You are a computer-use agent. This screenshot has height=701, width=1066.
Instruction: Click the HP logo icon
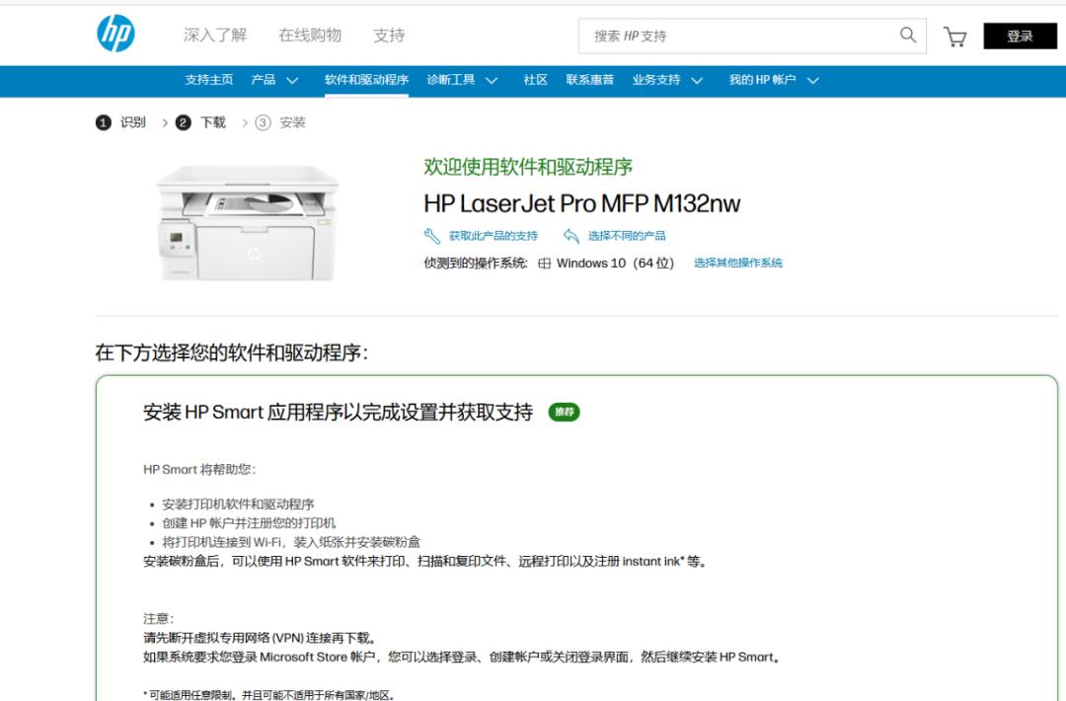click(x=115, y=34)
